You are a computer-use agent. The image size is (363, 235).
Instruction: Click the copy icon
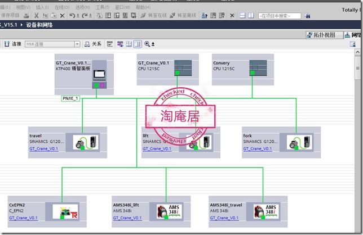click(x=45, y=16)
